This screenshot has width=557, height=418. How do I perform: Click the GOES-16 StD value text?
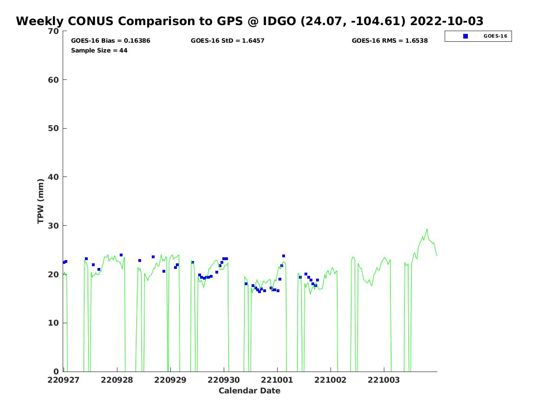pyautogui.click(x=227, y=41)
